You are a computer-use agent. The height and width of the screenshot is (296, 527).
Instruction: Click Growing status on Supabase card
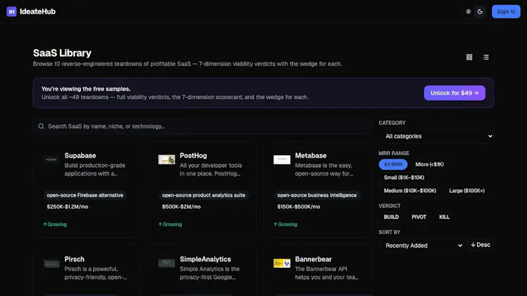(x=55, y=224)
